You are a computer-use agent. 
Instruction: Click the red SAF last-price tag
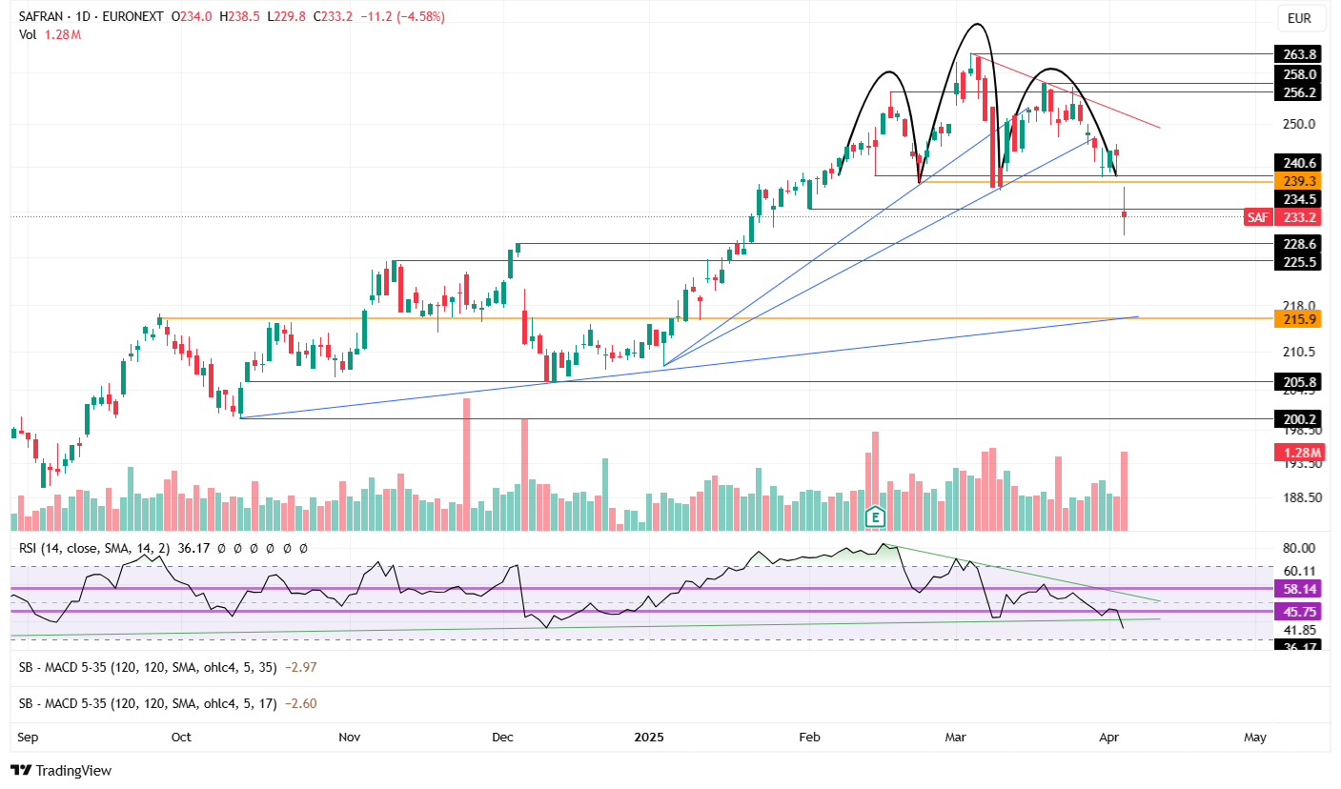pos(1259,217)
